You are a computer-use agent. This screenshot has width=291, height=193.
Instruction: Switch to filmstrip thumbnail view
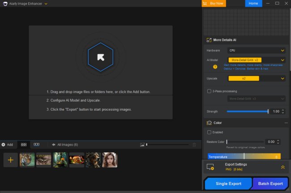click(37, 145)
